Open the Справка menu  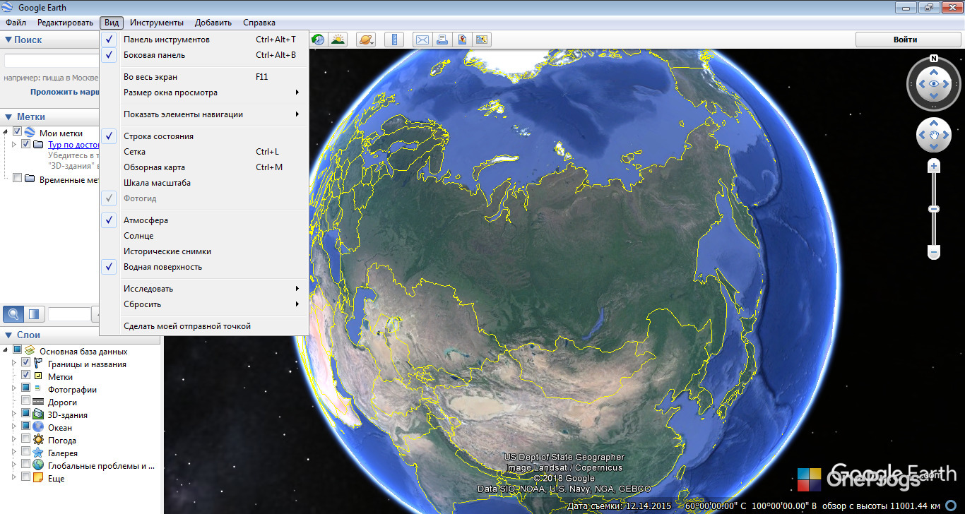[259, 23]
